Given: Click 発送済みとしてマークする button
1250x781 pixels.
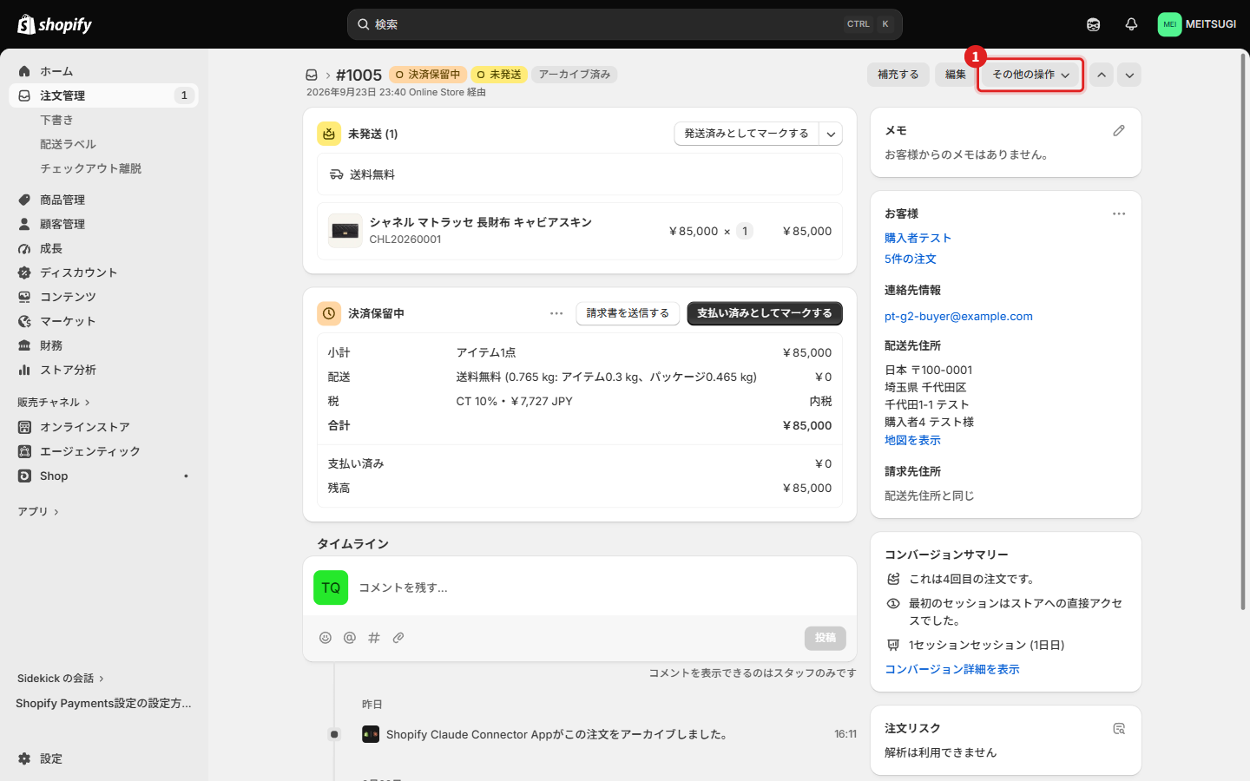Looking at the screenshot, I should (747, 134).
